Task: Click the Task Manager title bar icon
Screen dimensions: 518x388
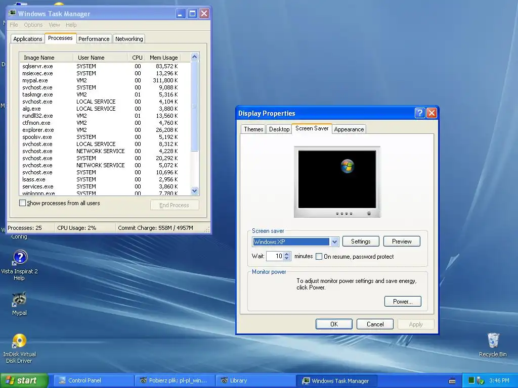Action: [12, 13]
